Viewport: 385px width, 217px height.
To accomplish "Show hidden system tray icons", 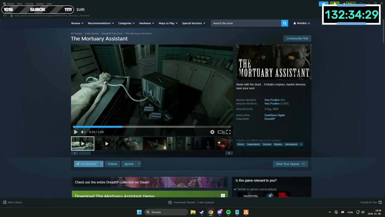I will click(x=330, y=212).
